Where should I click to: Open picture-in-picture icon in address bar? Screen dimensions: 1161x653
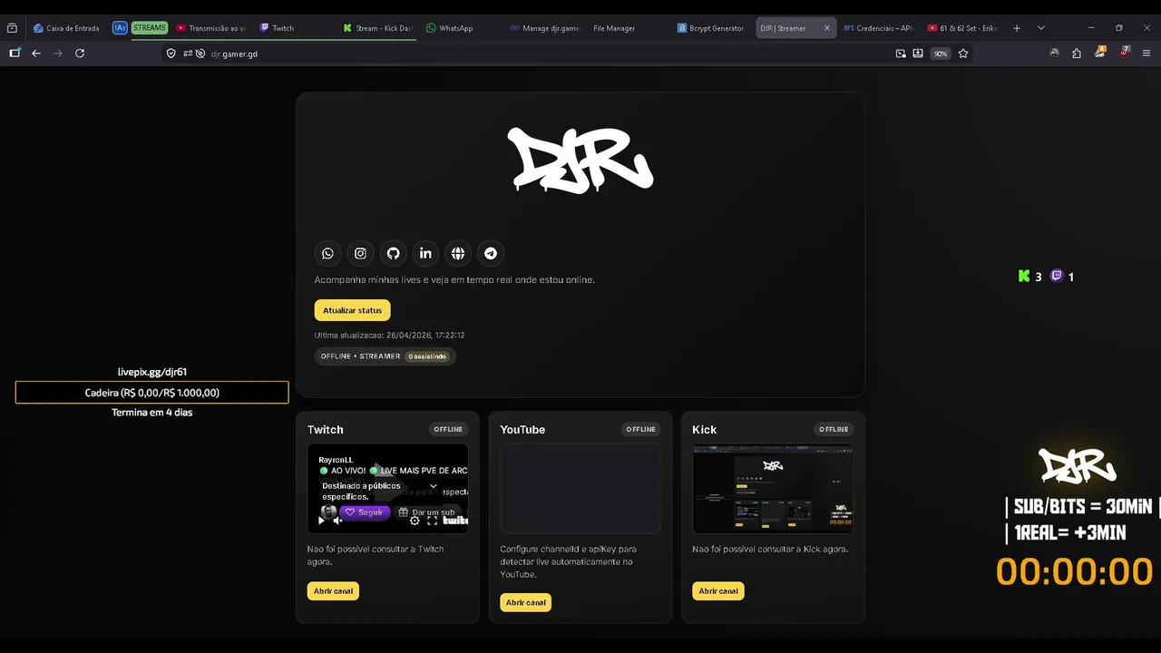901,54
